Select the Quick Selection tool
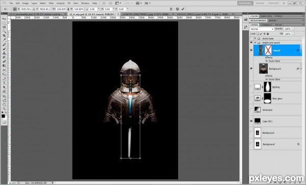Image resolution: width=306 pixels, height=185 pixels. (4, 32)
